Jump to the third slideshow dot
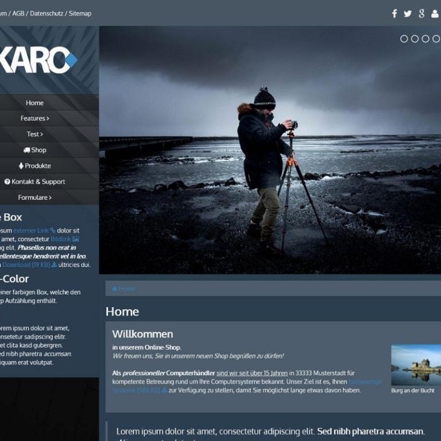 425,38
